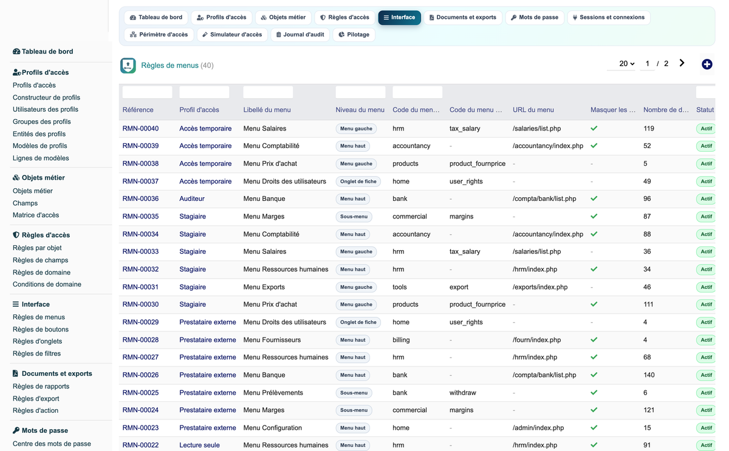Screen dimensions: 729x451
Task: Open Règles d'onglets in sidebar
Action: pyautogui.click(x=38, y=342)
